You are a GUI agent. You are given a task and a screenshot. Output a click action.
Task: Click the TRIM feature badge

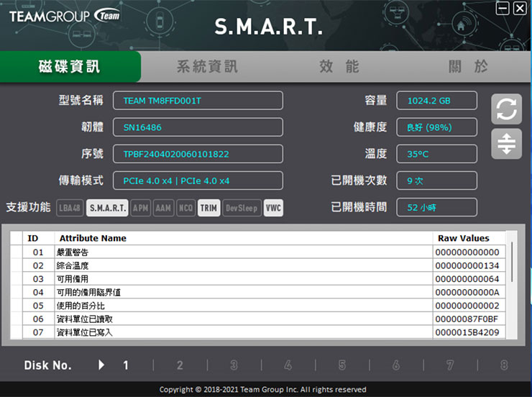(x=208, y=208)
